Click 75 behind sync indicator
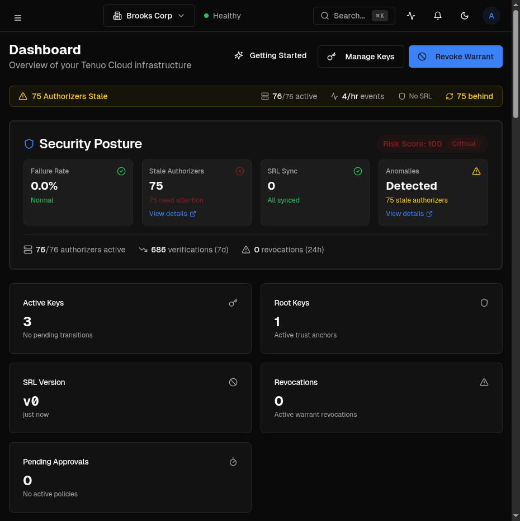 click(469, 96)
